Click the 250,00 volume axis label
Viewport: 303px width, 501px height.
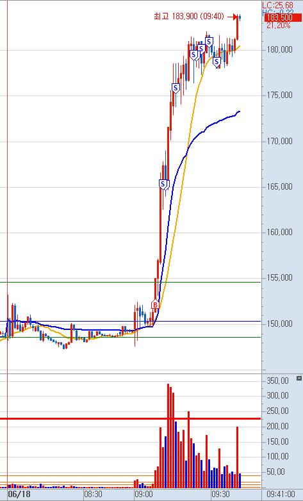278,411
